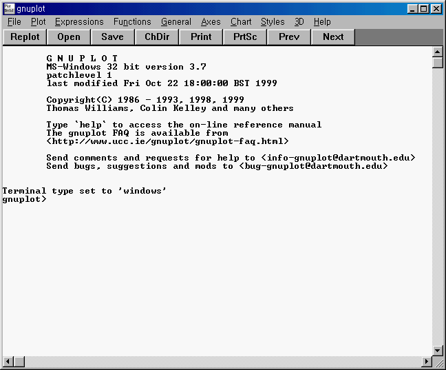
Task: Minimize the gnuplot window
Action: 412,9
